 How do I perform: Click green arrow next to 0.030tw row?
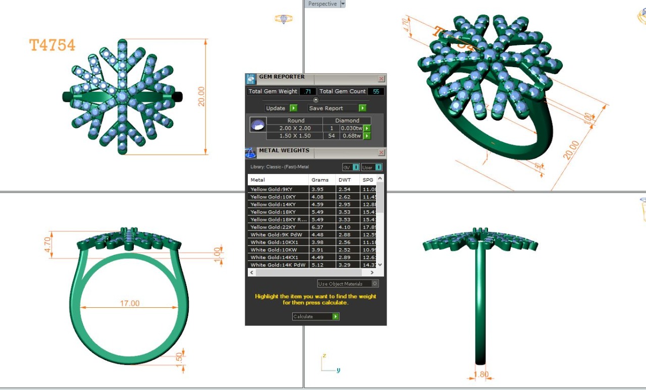pos(367,129)
